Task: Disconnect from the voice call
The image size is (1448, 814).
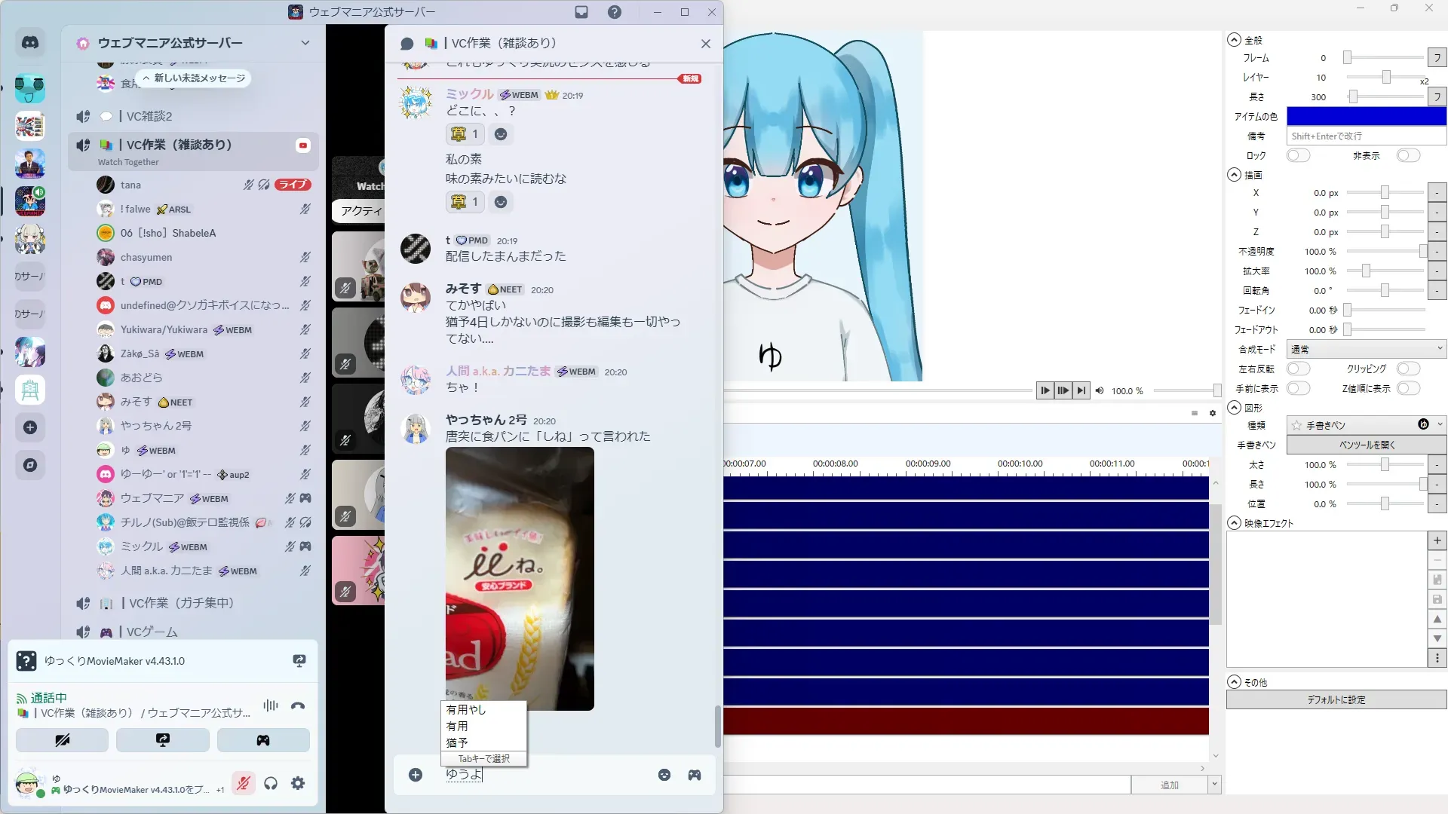Action: tap(298, 706)
